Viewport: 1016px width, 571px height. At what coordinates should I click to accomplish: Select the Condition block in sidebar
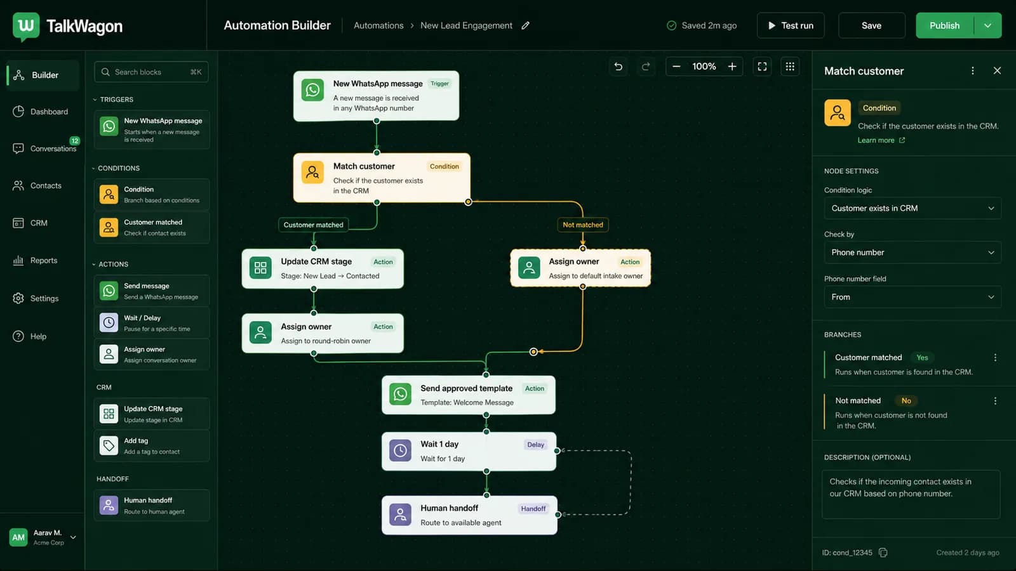tap(152, 194)
